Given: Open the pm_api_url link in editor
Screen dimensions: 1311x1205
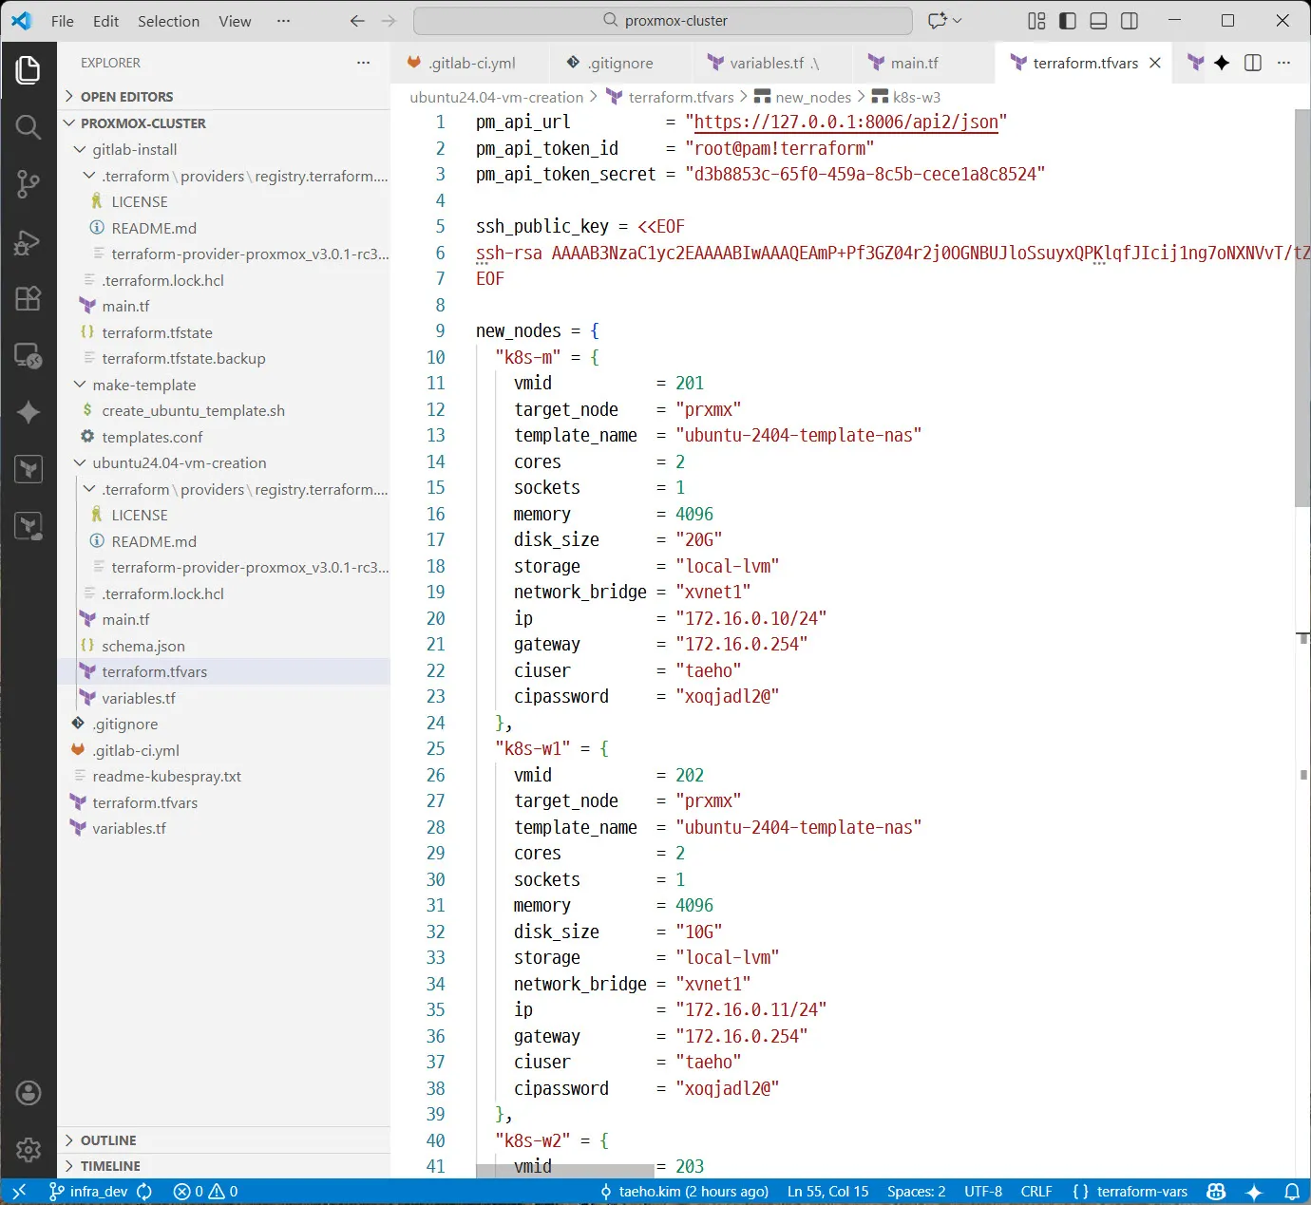Looking at the screenshot, I should (x=845, y=122).
